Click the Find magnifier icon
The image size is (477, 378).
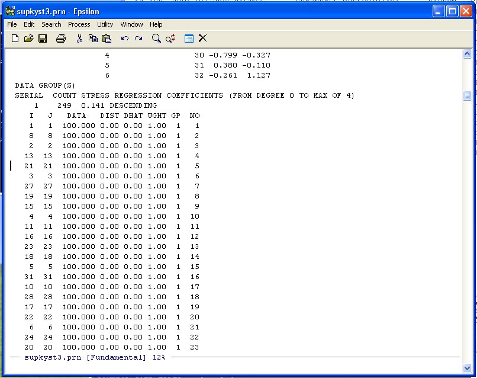coord(156,39)
